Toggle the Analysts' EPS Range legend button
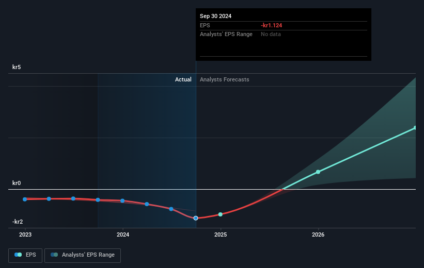This screenshot has height=268, width=424. coord(83,255)
